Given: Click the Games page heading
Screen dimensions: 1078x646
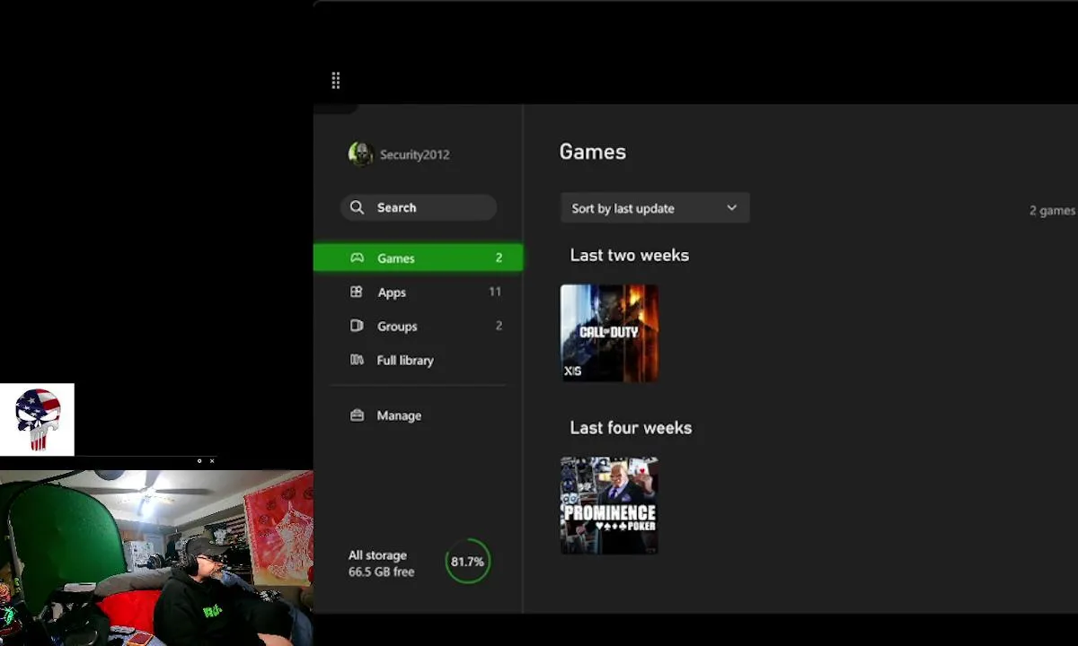Looking at the screenshot, I should (x=592, y=152).
